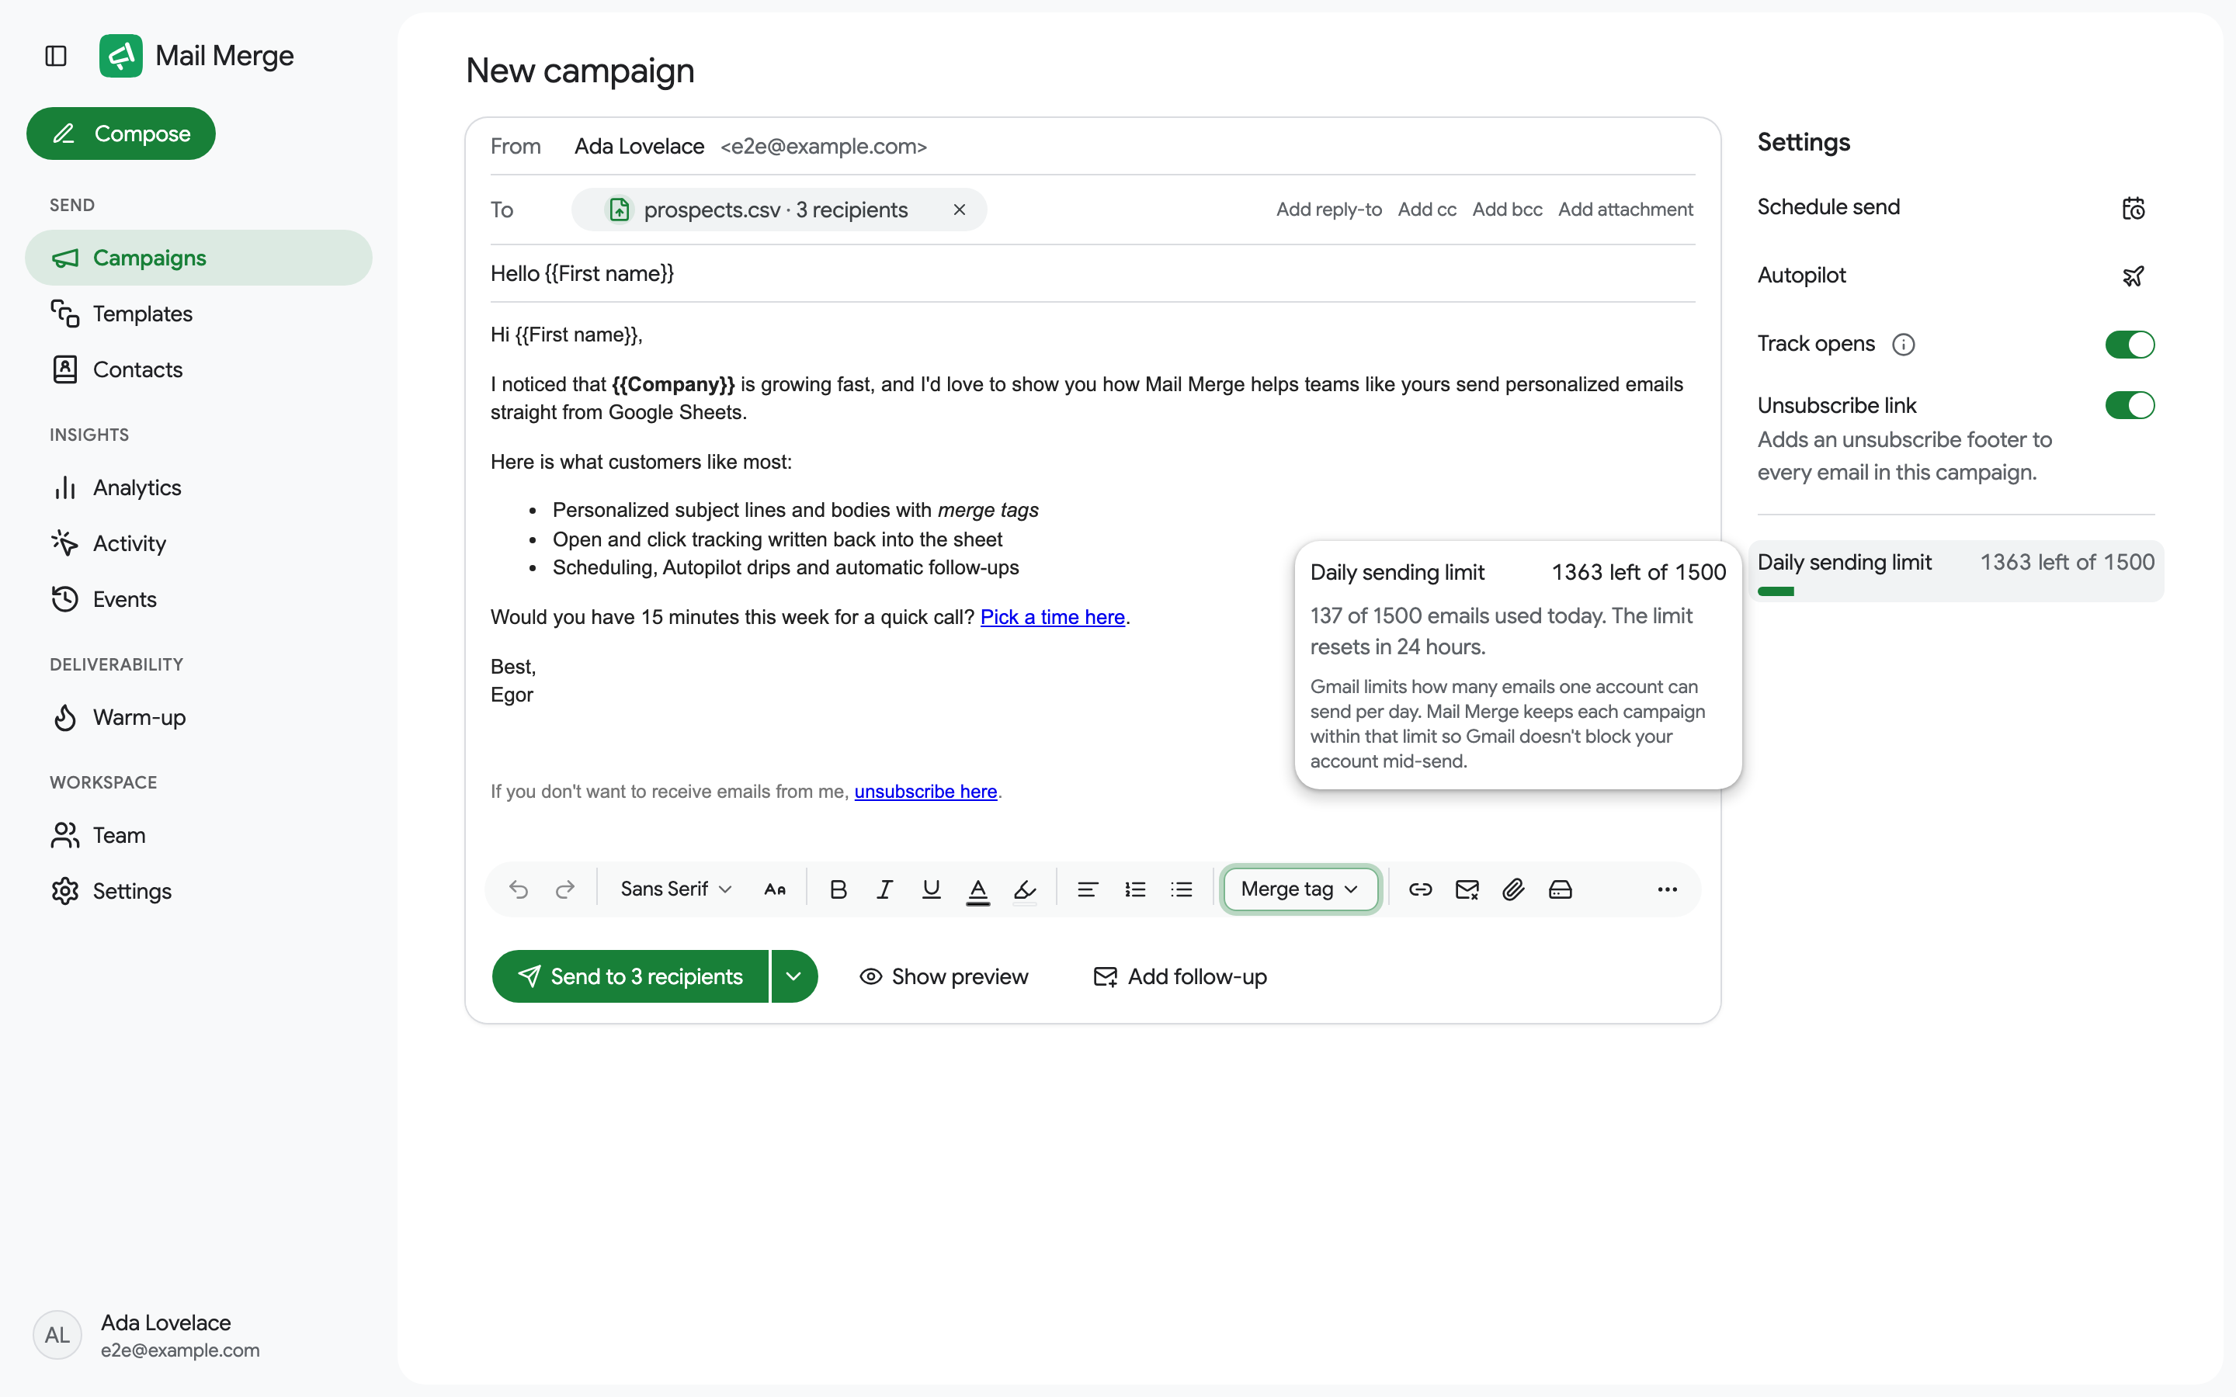Disable the Track opens toggle
This screenshot has height=1397, width=2236.
(2130, 344)
